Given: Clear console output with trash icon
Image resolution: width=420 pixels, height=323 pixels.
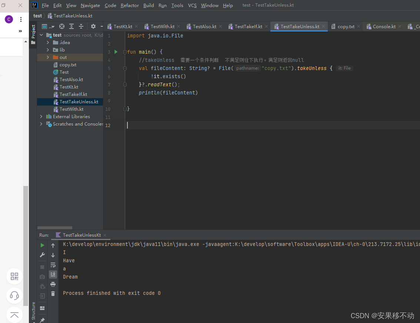Looking at the screenshot, I should (x=53, y=294).
